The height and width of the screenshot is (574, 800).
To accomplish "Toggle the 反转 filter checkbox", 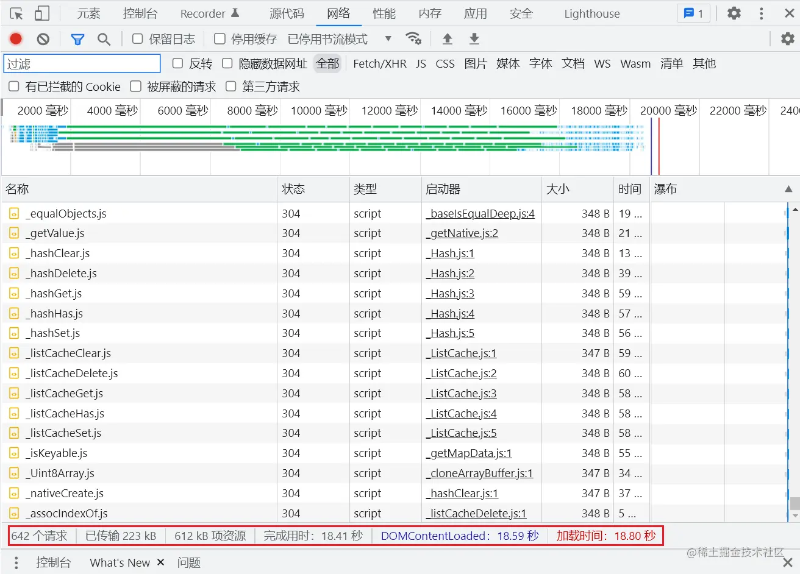I will 177,63.
